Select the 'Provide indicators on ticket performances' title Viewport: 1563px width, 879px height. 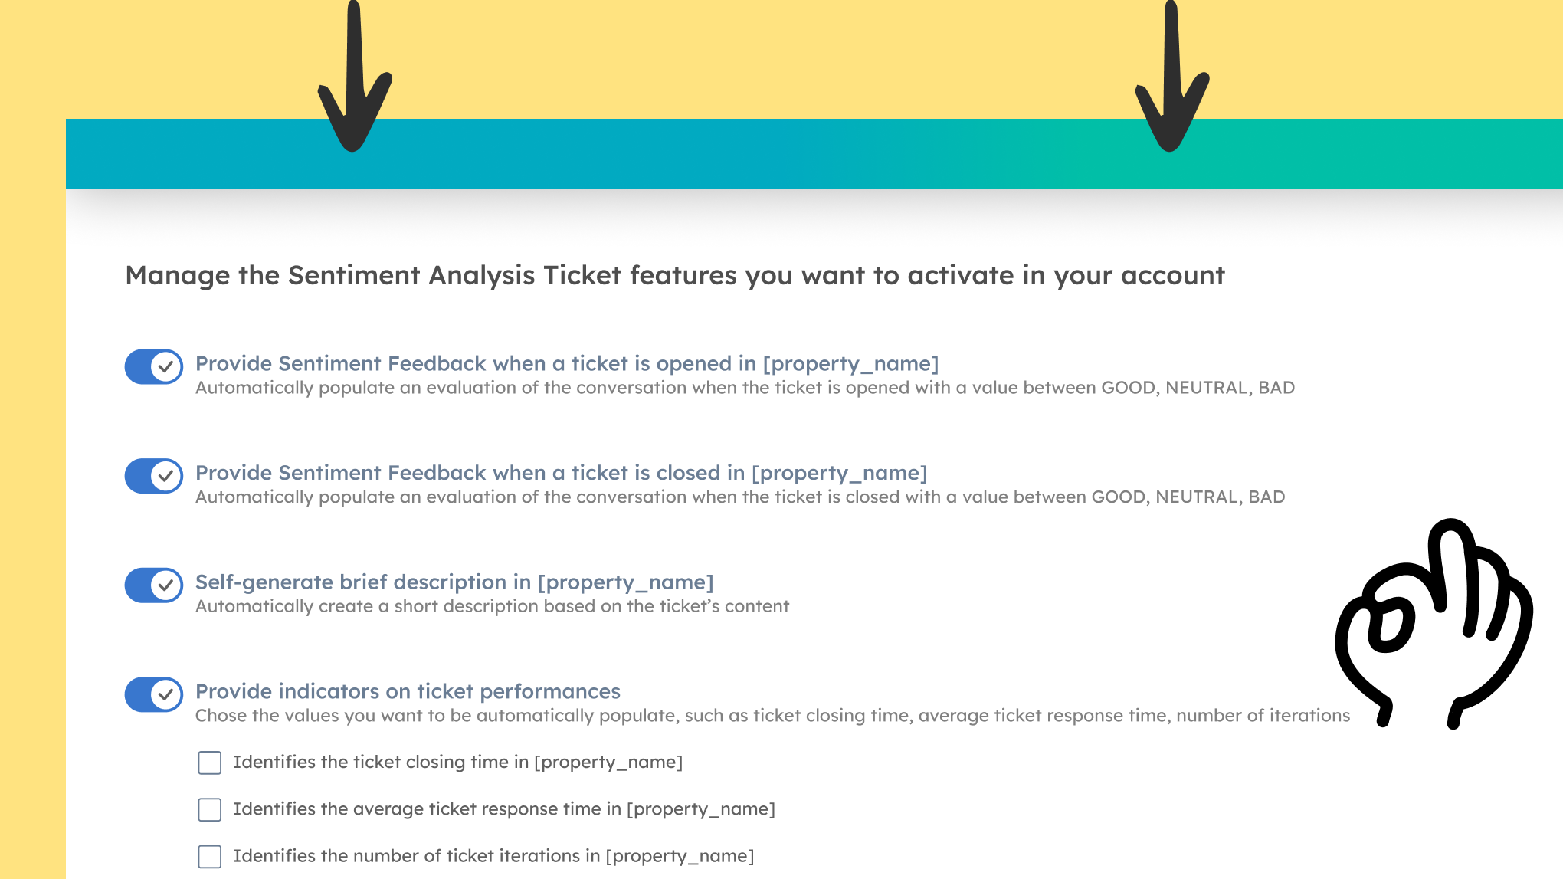coord(408,691)
